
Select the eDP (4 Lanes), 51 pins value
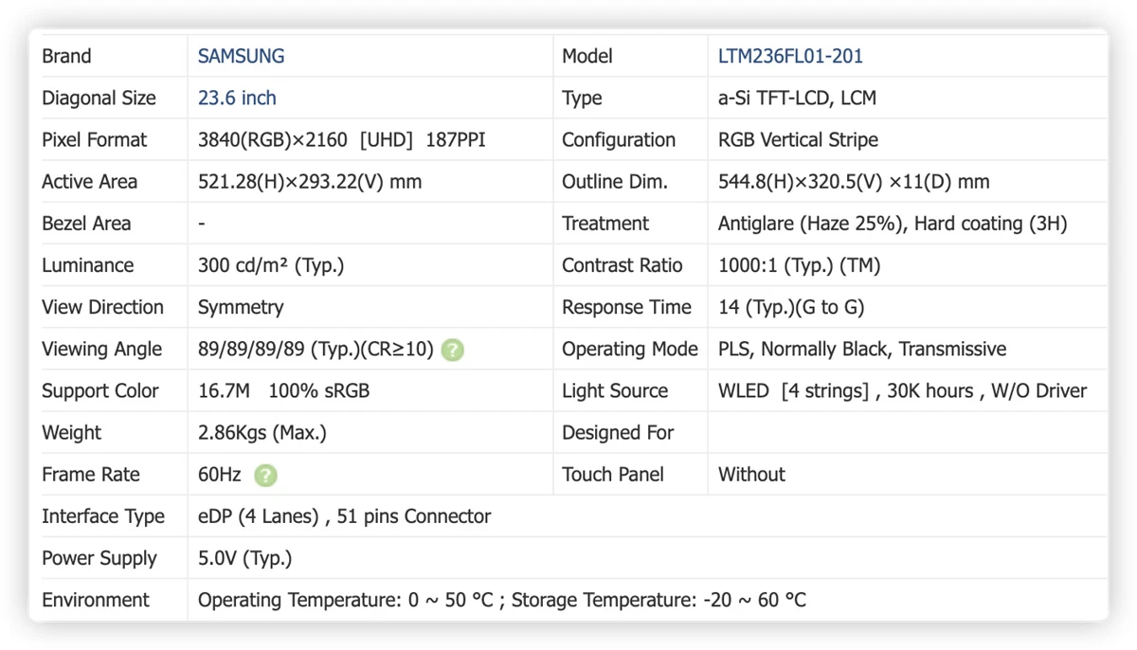click(345, 516)
